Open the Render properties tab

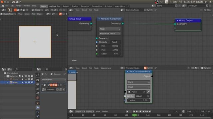[x=38, y=80]
